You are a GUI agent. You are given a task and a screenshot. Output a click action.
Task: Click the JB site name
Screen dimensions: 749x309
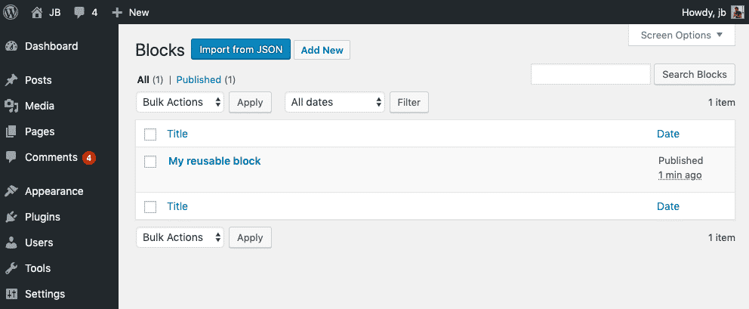coord(55,12)
